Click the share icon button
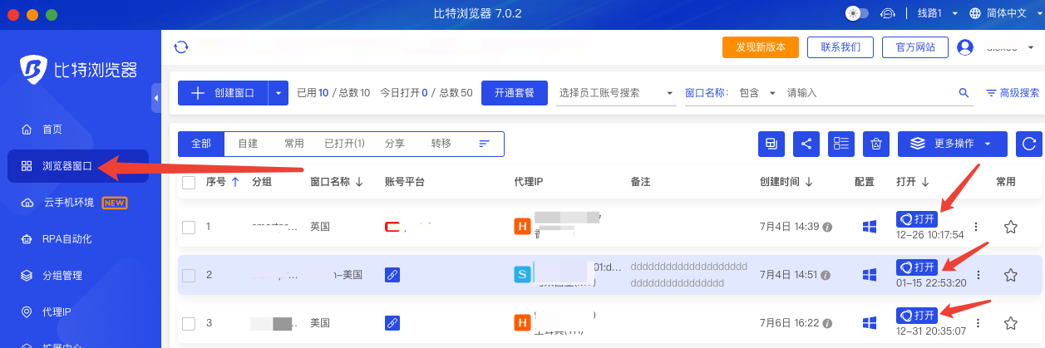The image size is (1045, 348). coord(806,144)
